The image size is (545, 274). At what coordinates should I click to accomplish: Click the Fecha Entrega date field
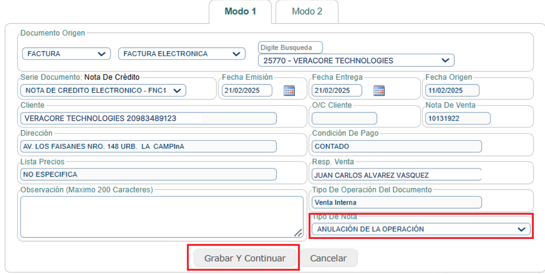tap(337, 90)
